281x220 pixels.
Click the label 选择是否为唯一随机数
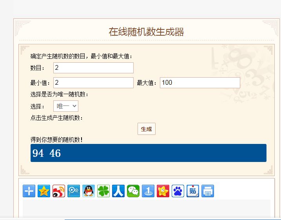click(59, 94)
